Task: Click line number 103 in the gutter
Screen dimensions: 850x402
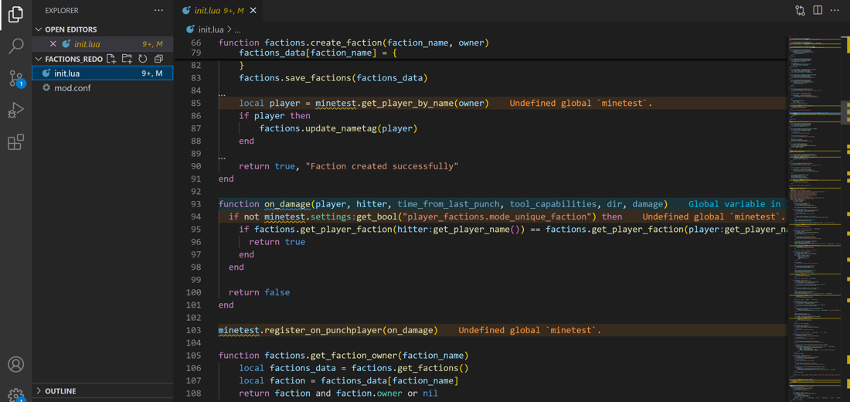Action: pos(193,330)
